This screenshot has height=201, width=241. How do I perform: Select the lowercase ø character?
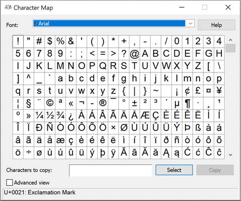[39, 153]
